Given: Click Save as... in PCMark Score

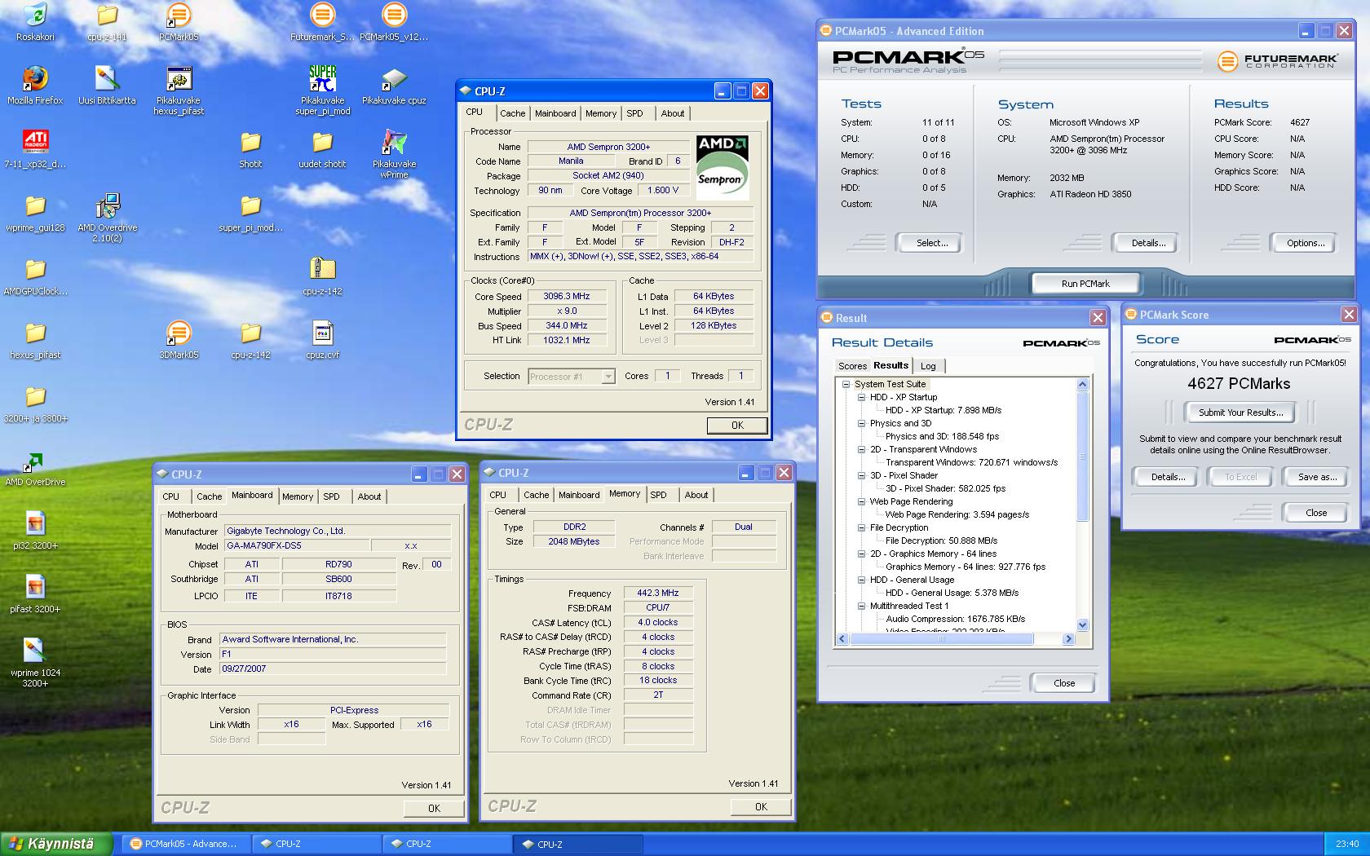Looking at the screenshot, I should tap(1317, 477).
